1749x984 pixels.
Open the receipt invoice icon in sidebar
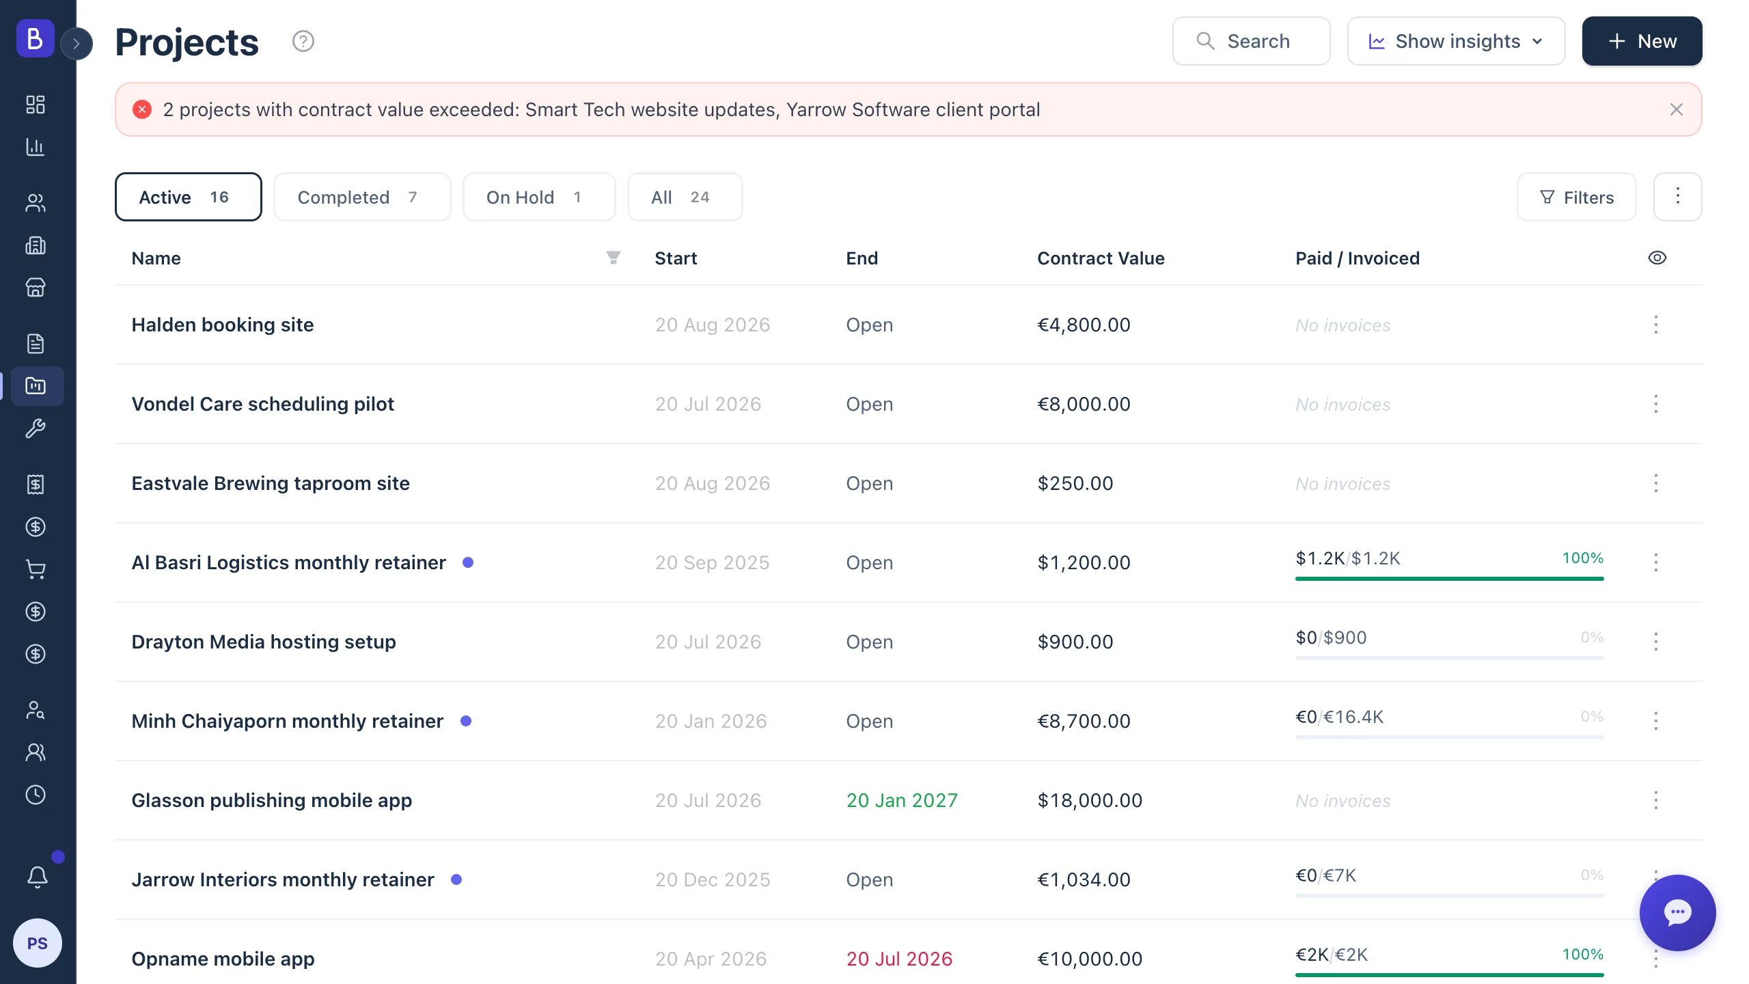[36, 484]
